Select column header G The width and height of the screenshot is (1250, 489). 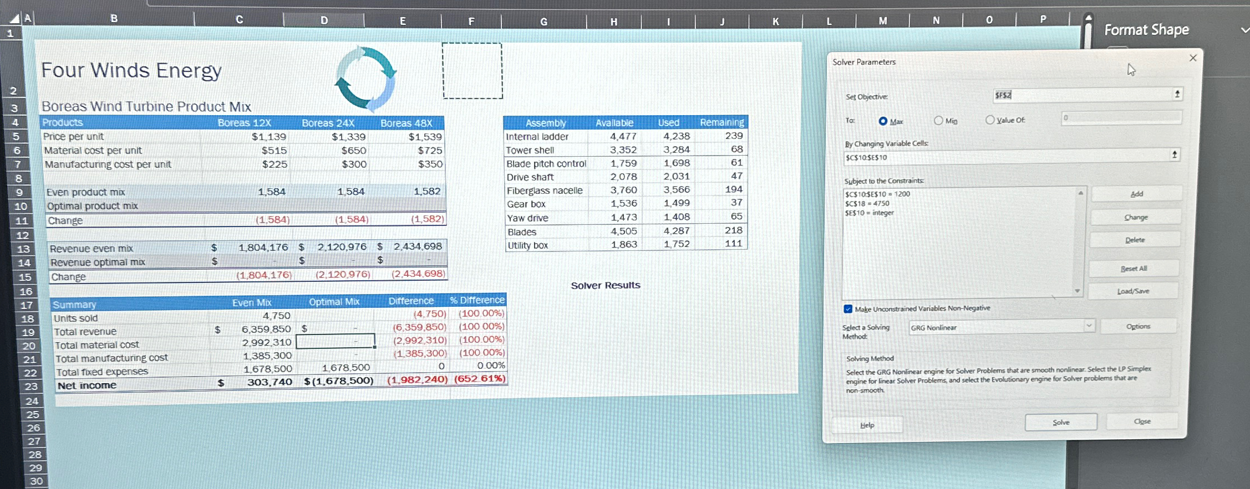543,22
